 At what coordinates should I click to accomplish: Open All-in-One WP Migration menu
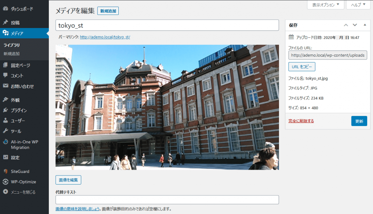click(24, 145)
